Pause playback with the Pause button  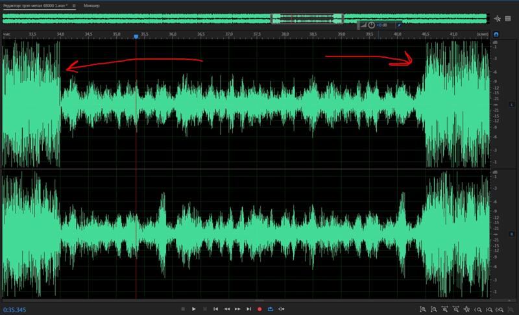coord(205,309)
